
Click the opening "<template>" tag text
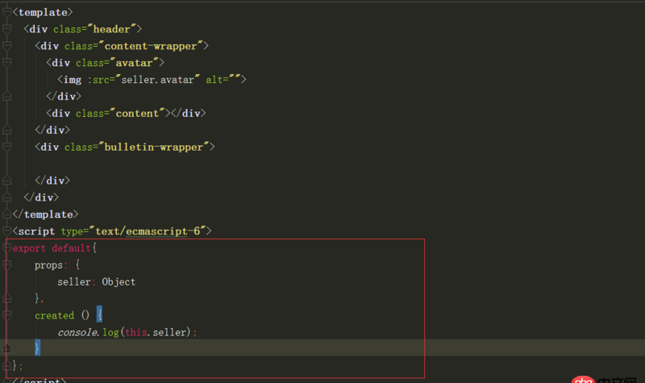[x=43, y=12]
